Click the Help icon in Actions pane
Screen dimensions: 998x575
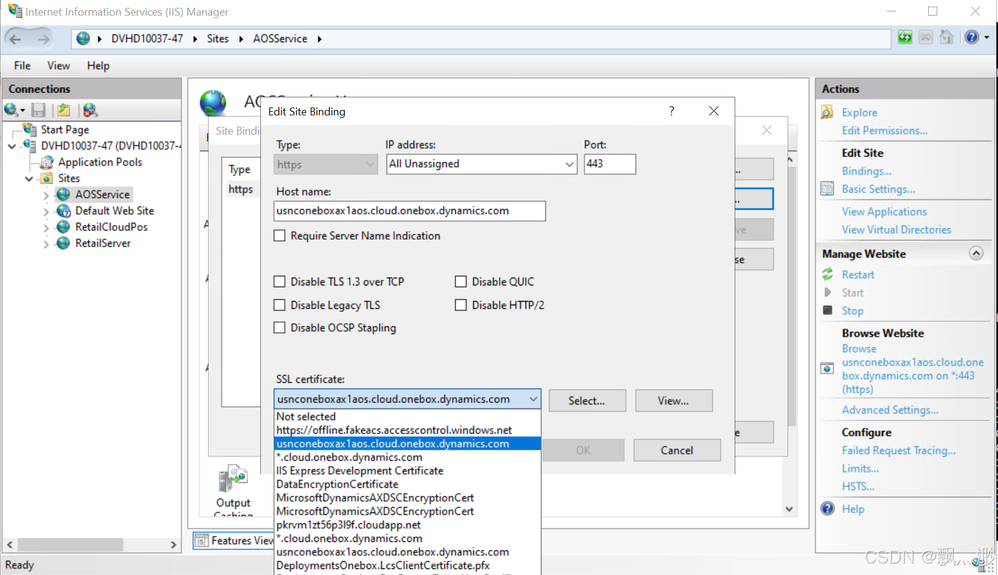(828, 508)
